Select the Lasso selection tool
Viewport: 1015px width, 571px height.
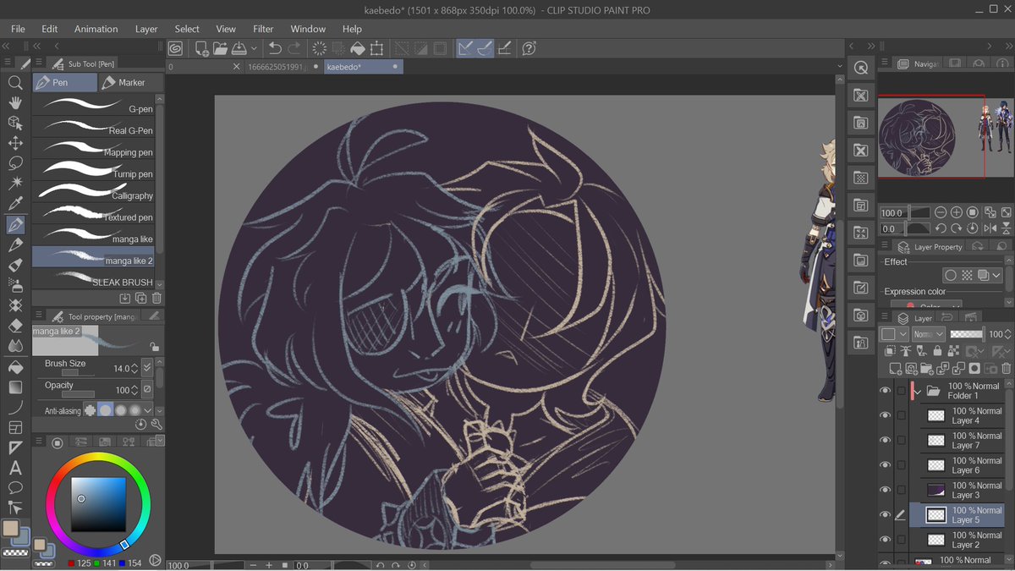[x=15, y=162]
